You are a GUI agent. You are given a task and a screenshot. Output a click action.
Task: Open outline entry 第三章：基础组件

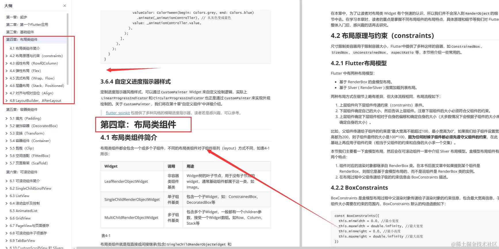(x=20, y=32)
